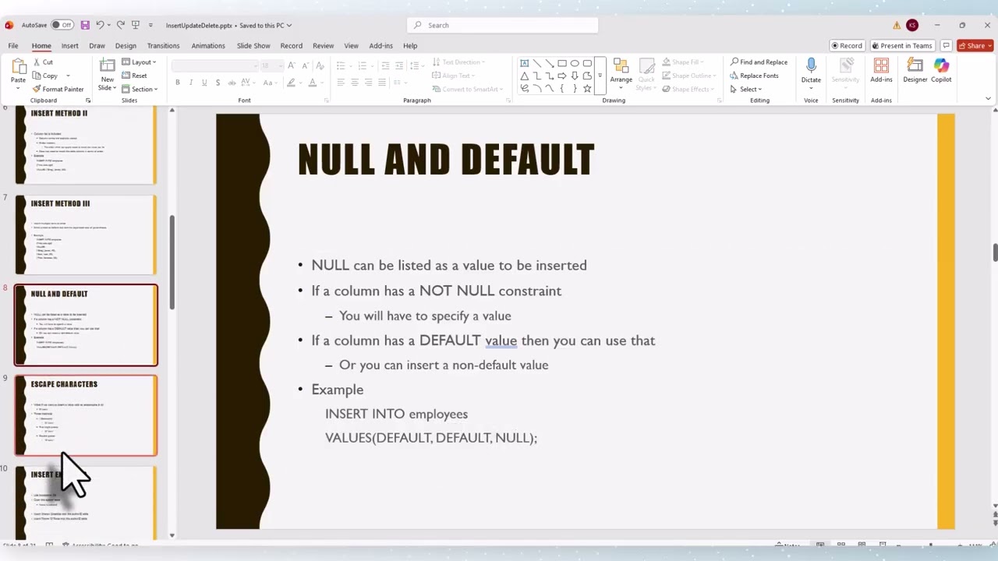Viewport: 998px width, 561px height.
Task: Click the Undo arrow icon
Action: click(100, 25)
